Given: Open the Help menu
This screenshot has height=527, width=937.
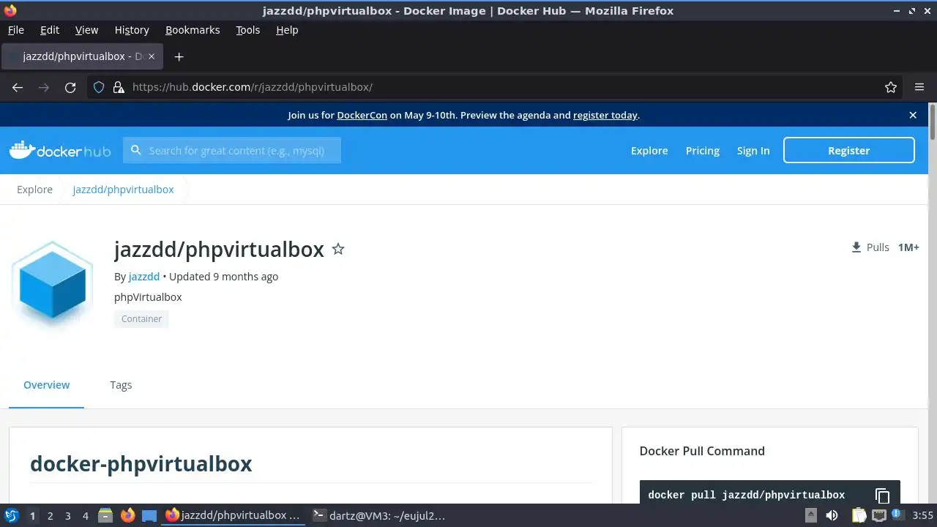Looking at the screenshot, I should point(287,30).
